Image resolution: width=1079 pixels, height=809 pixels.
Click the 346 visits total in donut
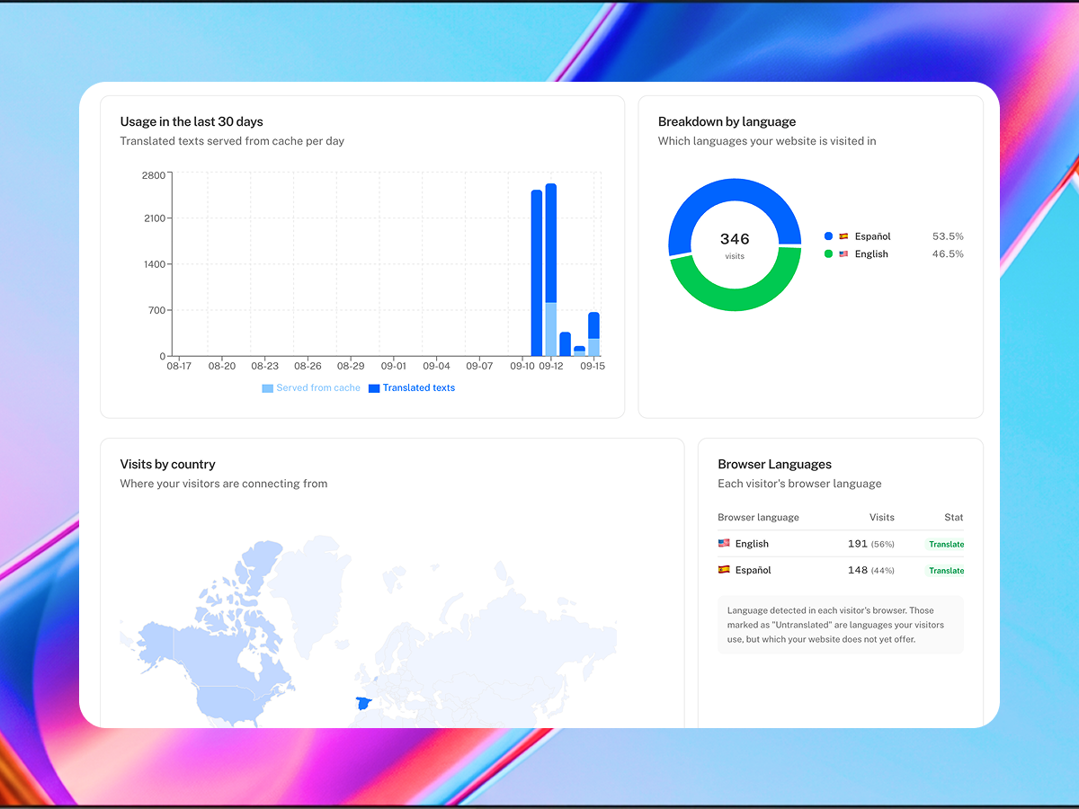click(x=735, y=239)
